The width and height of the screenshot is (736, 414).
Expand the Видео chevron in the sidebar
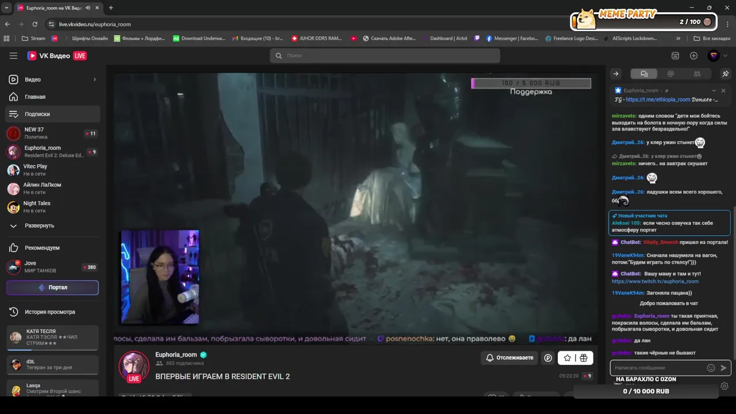[x=95, y=79]
